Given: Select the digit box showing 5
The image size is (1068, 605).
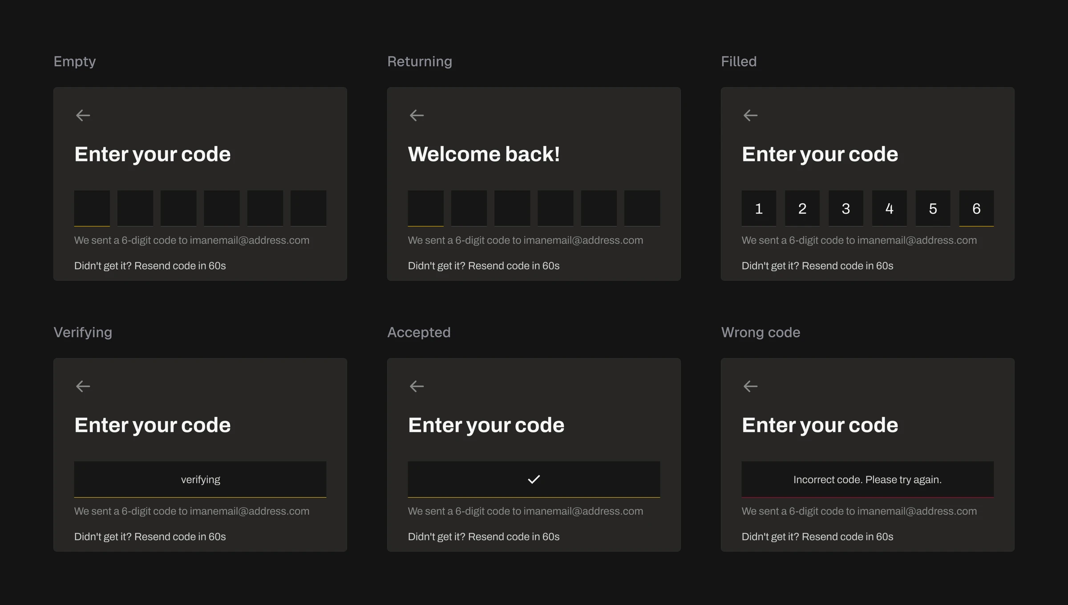Looking at the screenshot, I should coord(933,208).
